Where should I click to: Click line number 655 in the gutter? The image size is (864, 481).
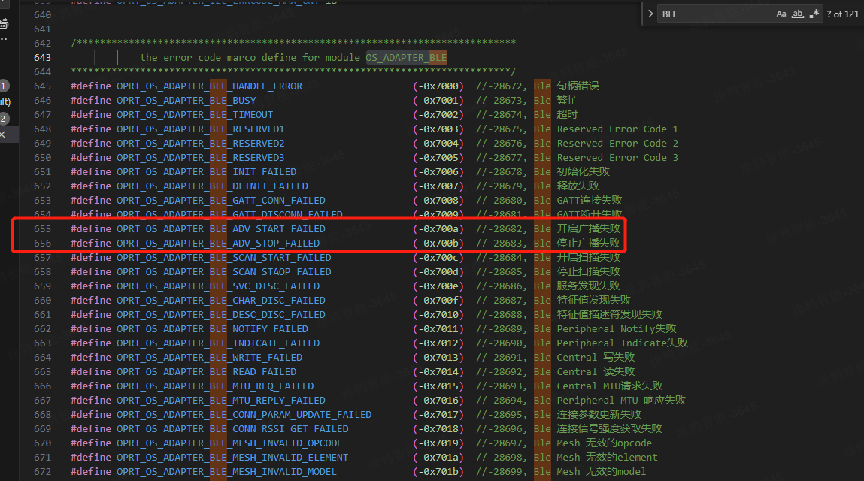click(x=43, y=228)
